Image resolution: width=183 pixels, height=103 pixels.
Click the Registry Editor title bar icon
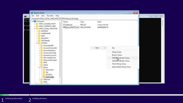pos(32,13)
